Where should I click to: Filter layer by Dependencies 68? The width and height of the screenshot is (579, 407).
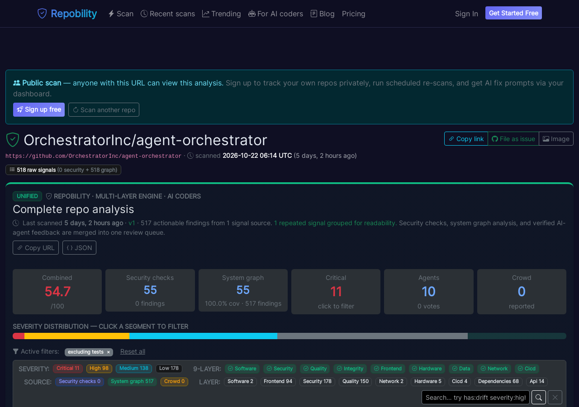pyautogui.click(x=498, y=382)
